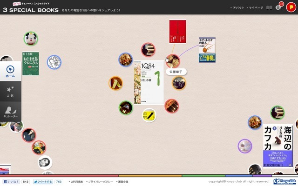
Task: Click the avatar above 佐藤華子 tooltip
Action: point(173,61)
